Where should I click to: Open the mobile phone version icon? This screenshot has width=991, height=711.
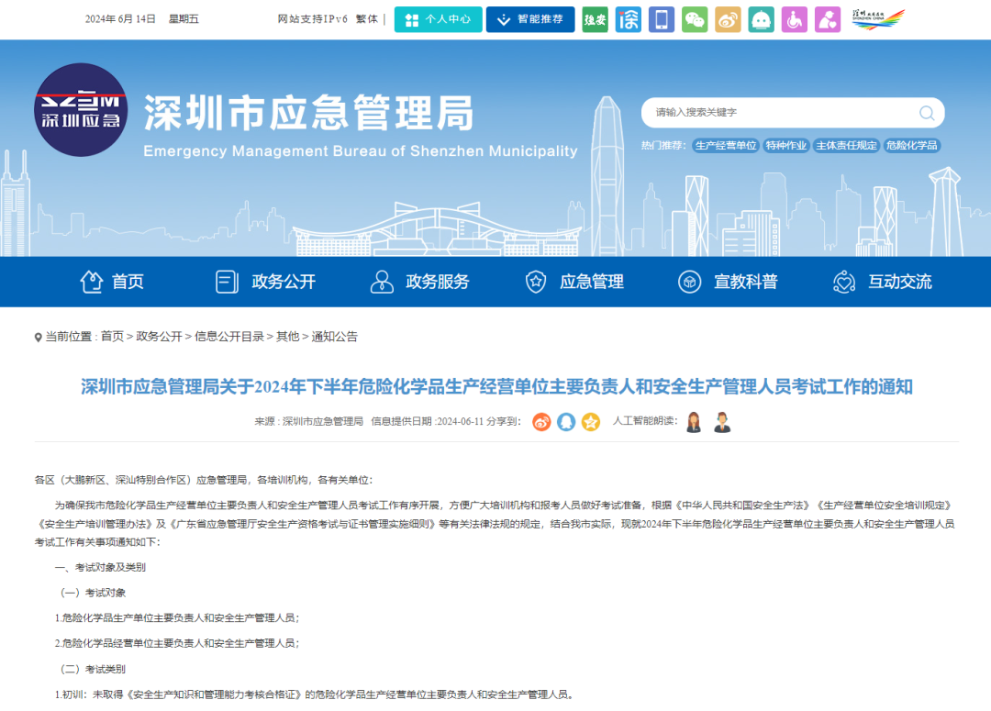662,19
